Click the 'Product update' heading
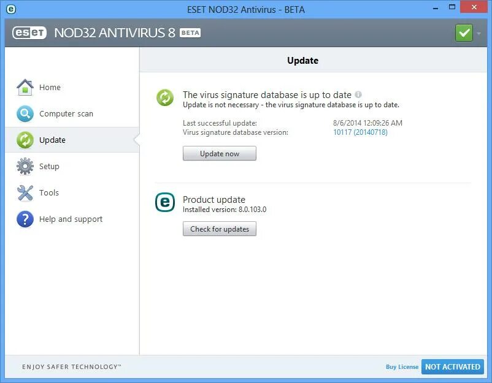This screenshot has height=383, width=492. (x=214, y=200)
